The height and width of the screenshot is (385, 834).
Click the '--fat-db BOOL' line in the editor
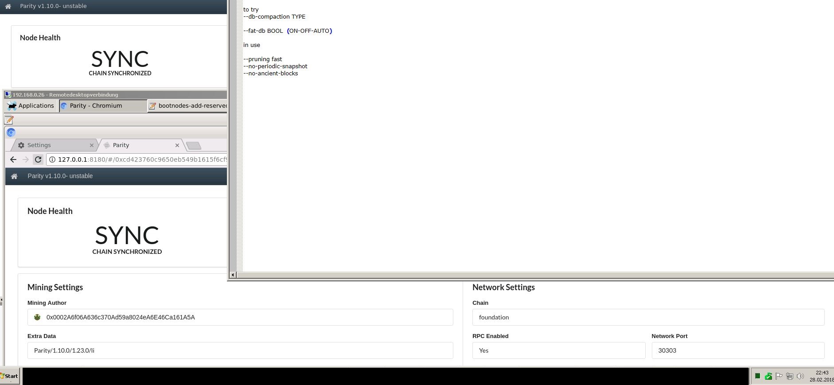pyautogui.click(x=288, y=31)
